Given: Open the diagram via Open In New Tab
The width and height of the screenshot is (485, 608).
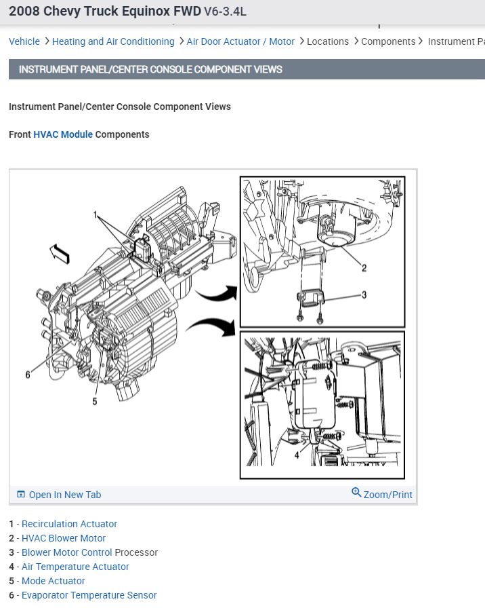Looking at the screenshot, I should pos(65,495).
